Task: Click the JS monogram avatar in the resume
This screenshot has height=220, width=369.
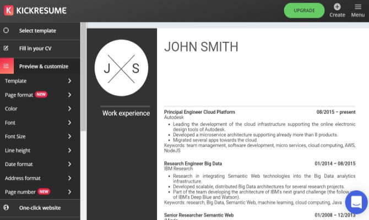Action: pyautogui.click(x=121, y=68)
